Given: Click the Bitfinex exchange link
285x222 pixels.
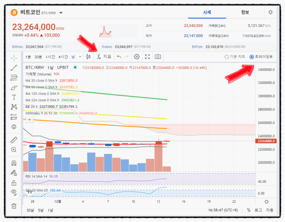Looking at the screenshot, I should 17,47.
